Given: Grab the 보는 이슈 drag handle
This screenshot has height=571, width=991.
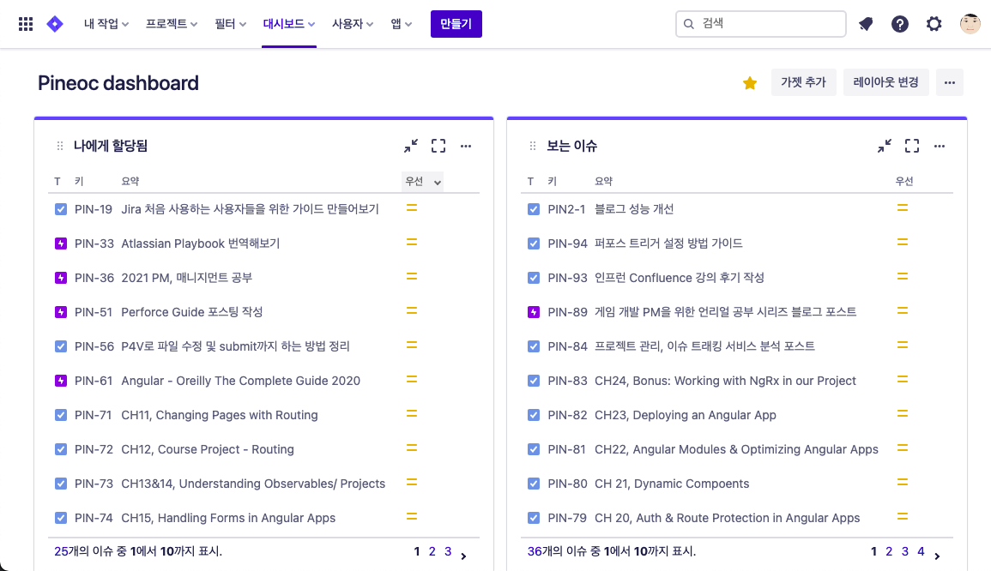Looking at the screenshot, I should tap(533, 146).
